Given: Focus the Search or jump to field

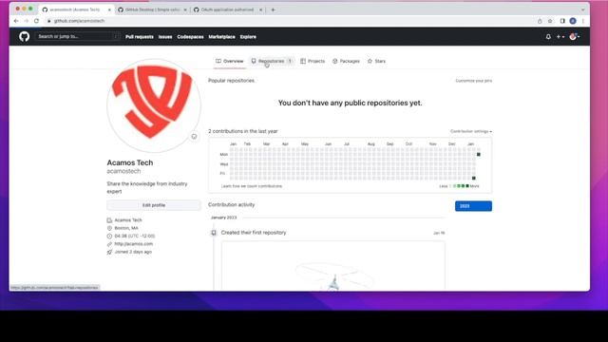Looking at the screenshot, I should pos(77,36).
